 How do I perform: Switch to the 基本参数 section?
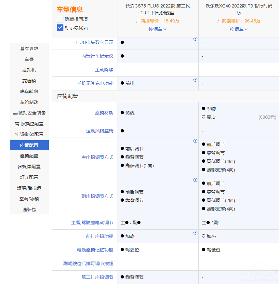point(29,48)
